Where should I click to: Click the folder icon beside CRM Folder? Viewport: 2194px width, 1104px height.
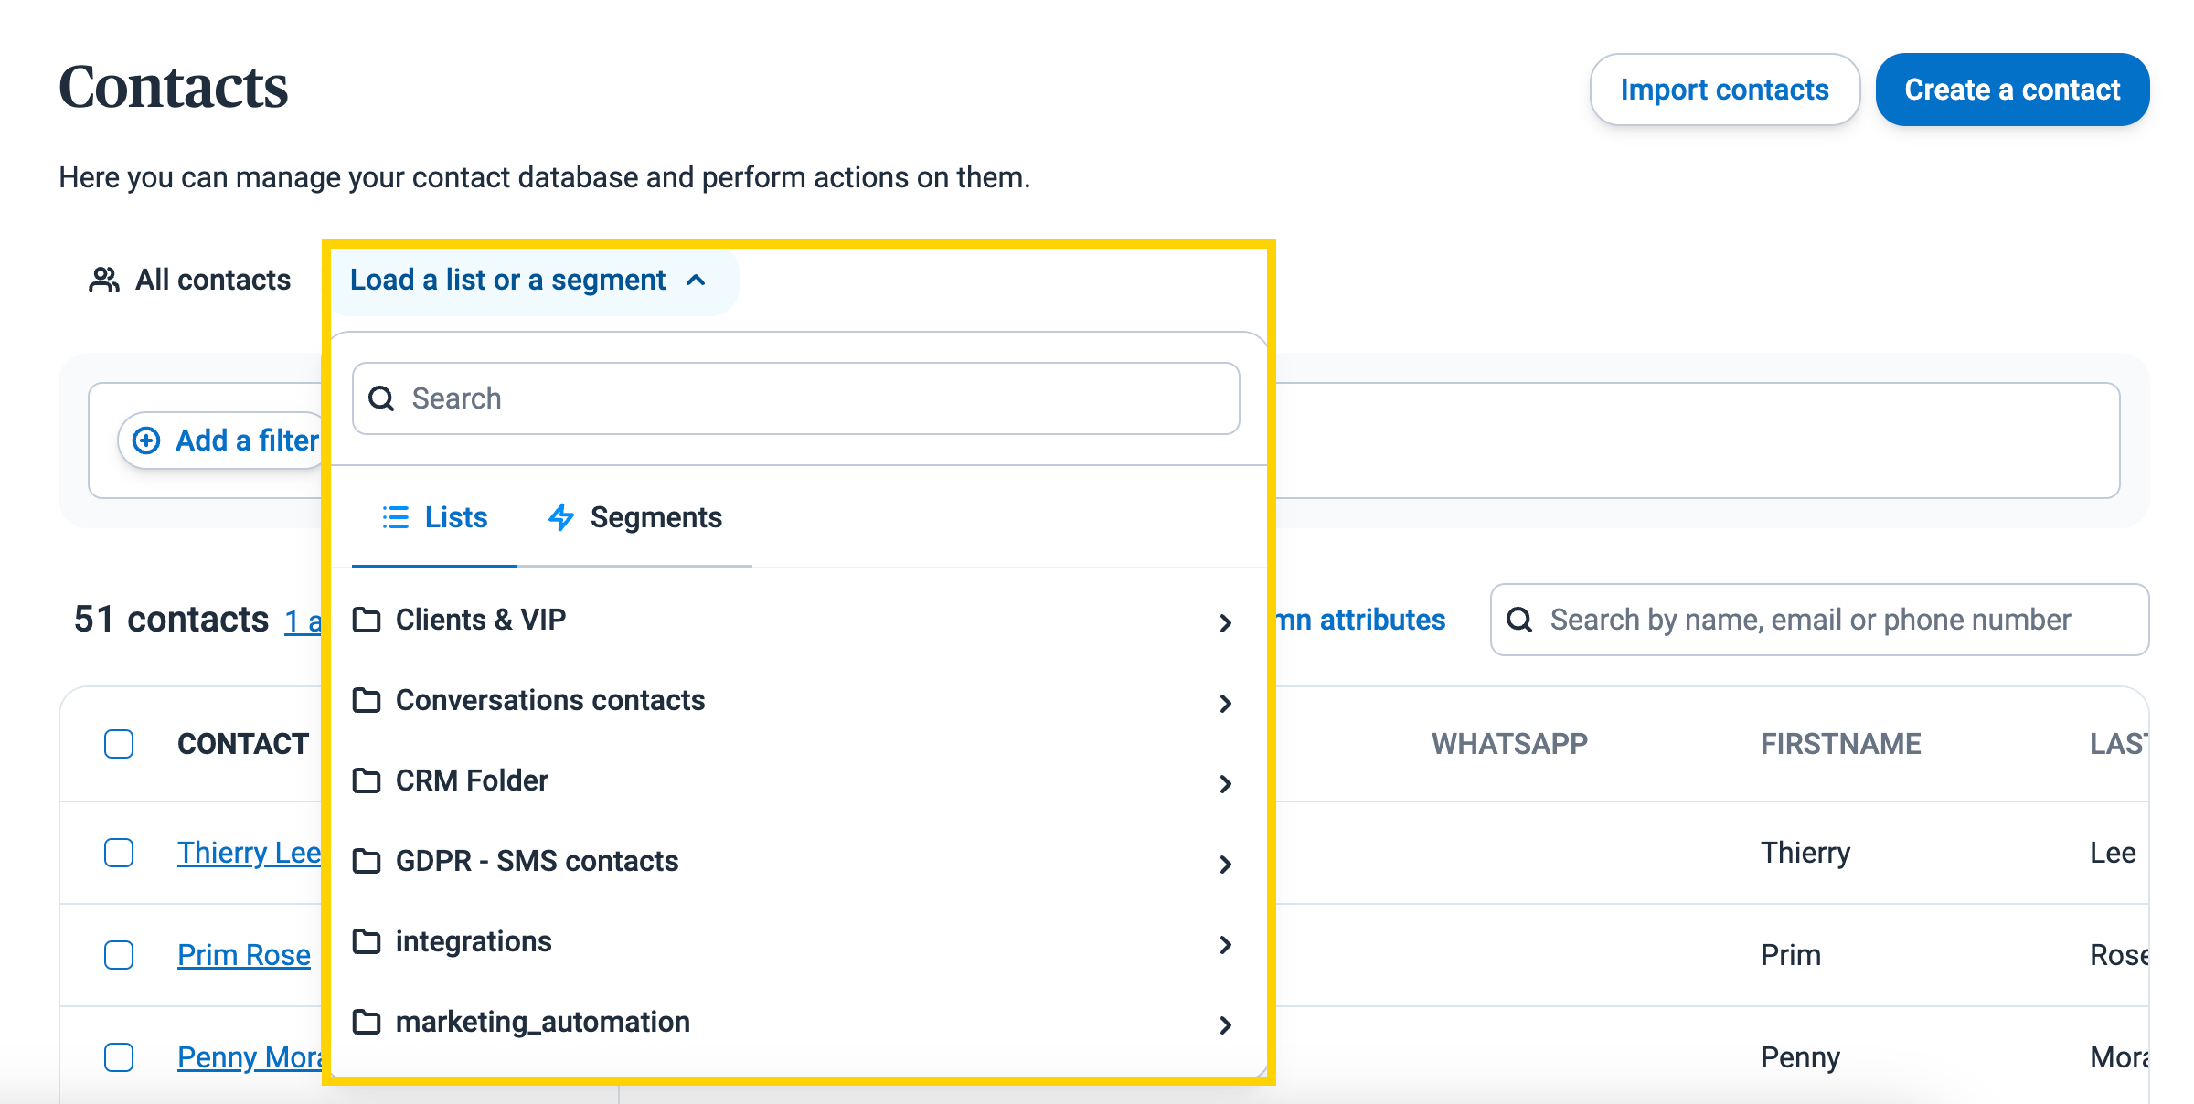pos(367,780)
